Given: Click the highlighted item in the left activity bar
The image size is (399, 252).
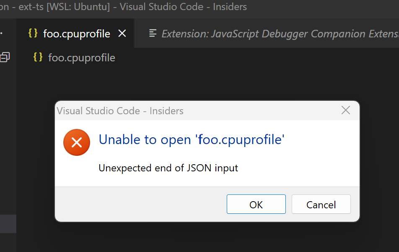Looking at the screenshot, I should (x=8, y=223).
